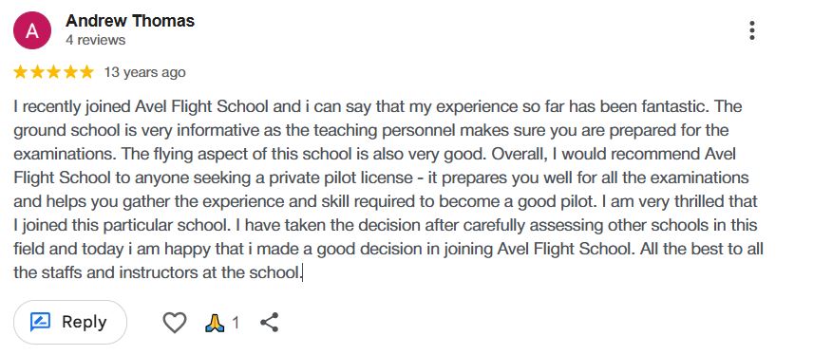Click the second yellow rating star
Image resolution: width=832 pixels, height=355 pixels.
click(x=37, y=72)
